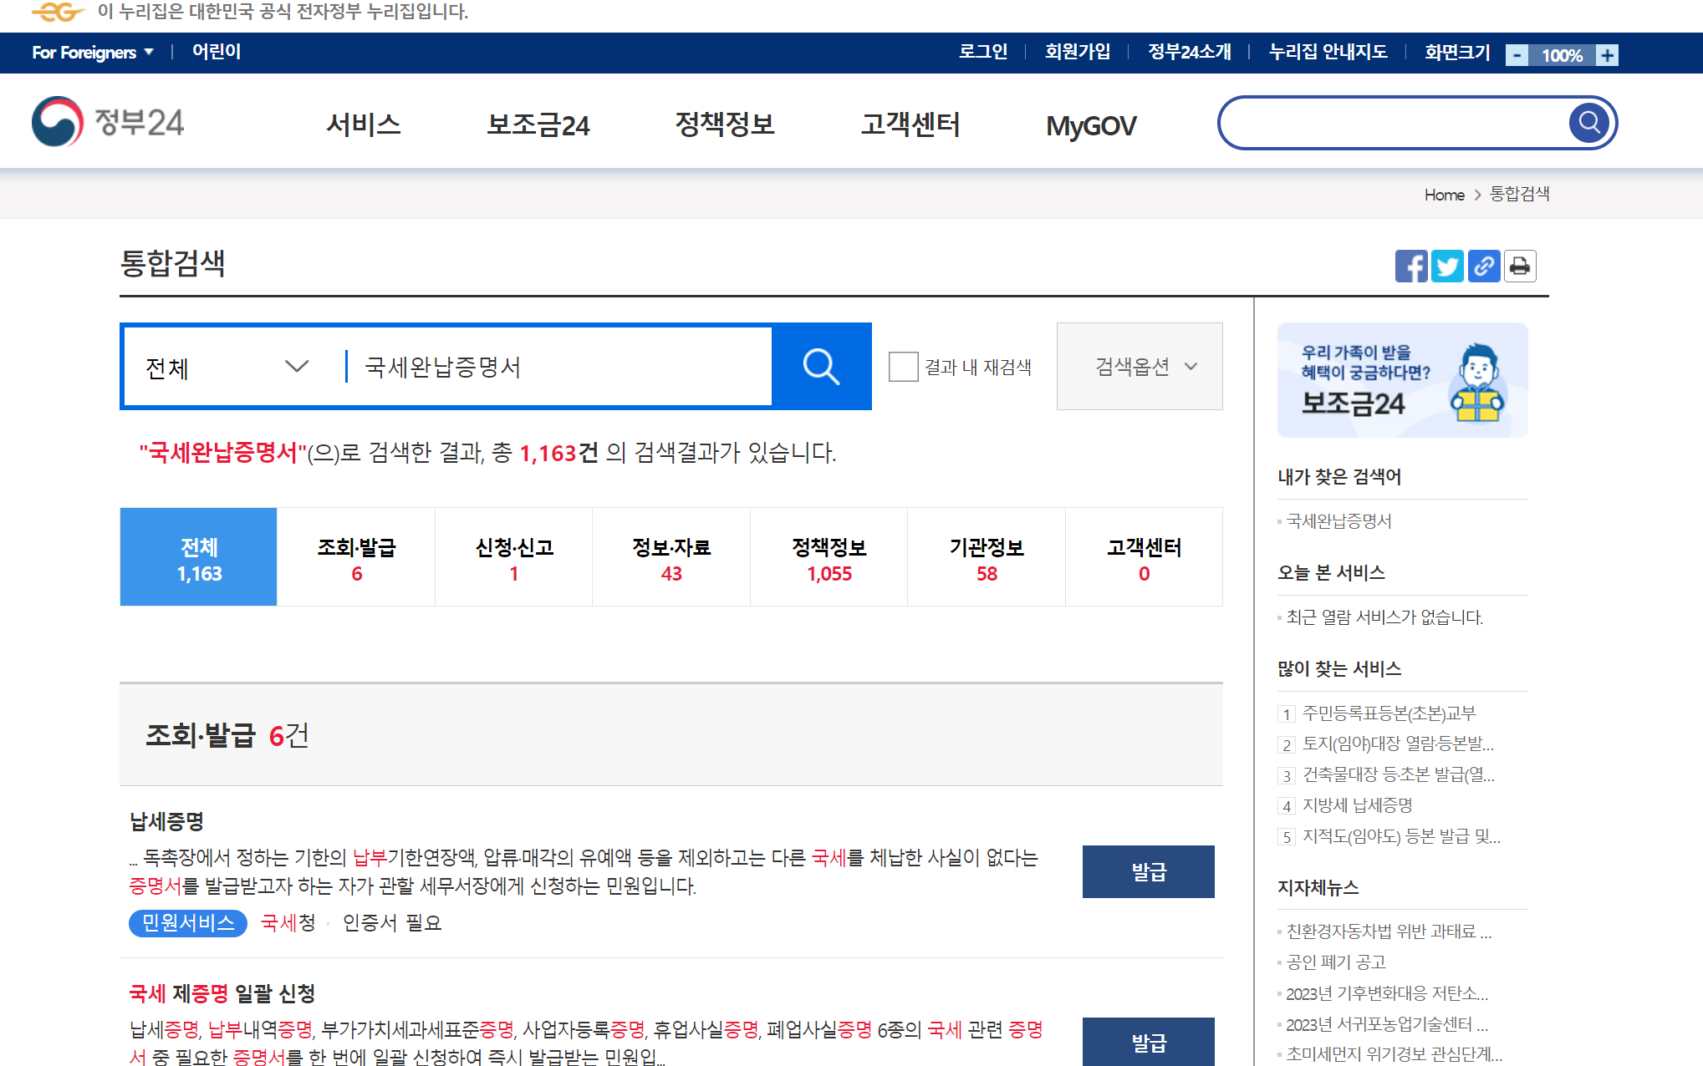Open the 보조금24 main menu
Image resolution: width=1703 pixels, height=1066 pixels.
[x=538, y=124]
